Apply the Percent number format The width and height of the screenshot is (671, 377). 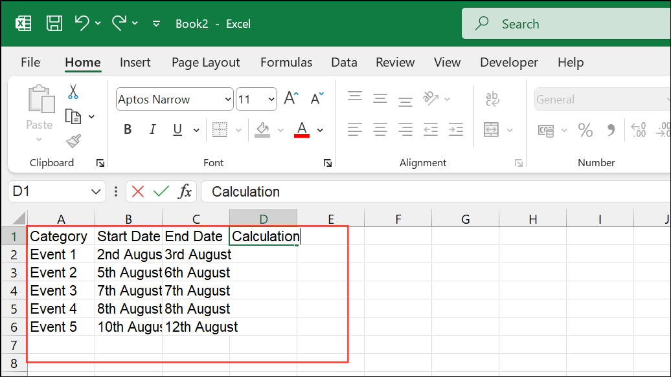(x=585, y=129)
